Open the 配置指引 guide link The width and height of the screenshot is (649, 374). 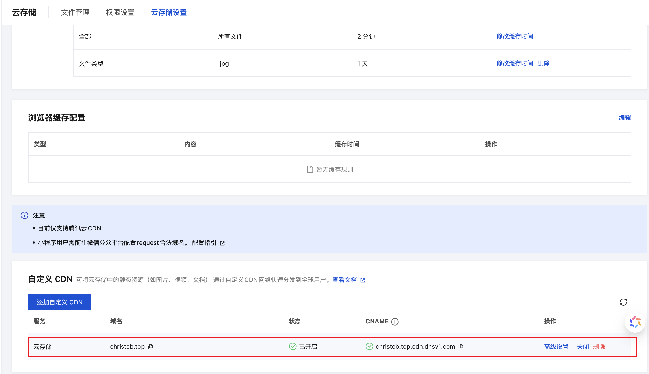coord(204,243)
